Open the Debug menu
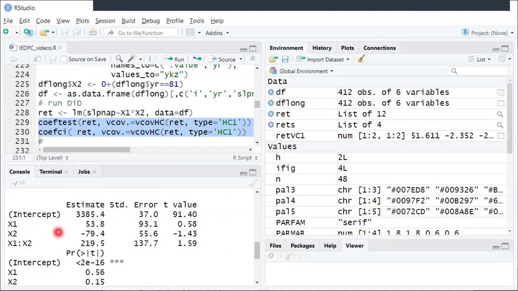 pos(151,21)
